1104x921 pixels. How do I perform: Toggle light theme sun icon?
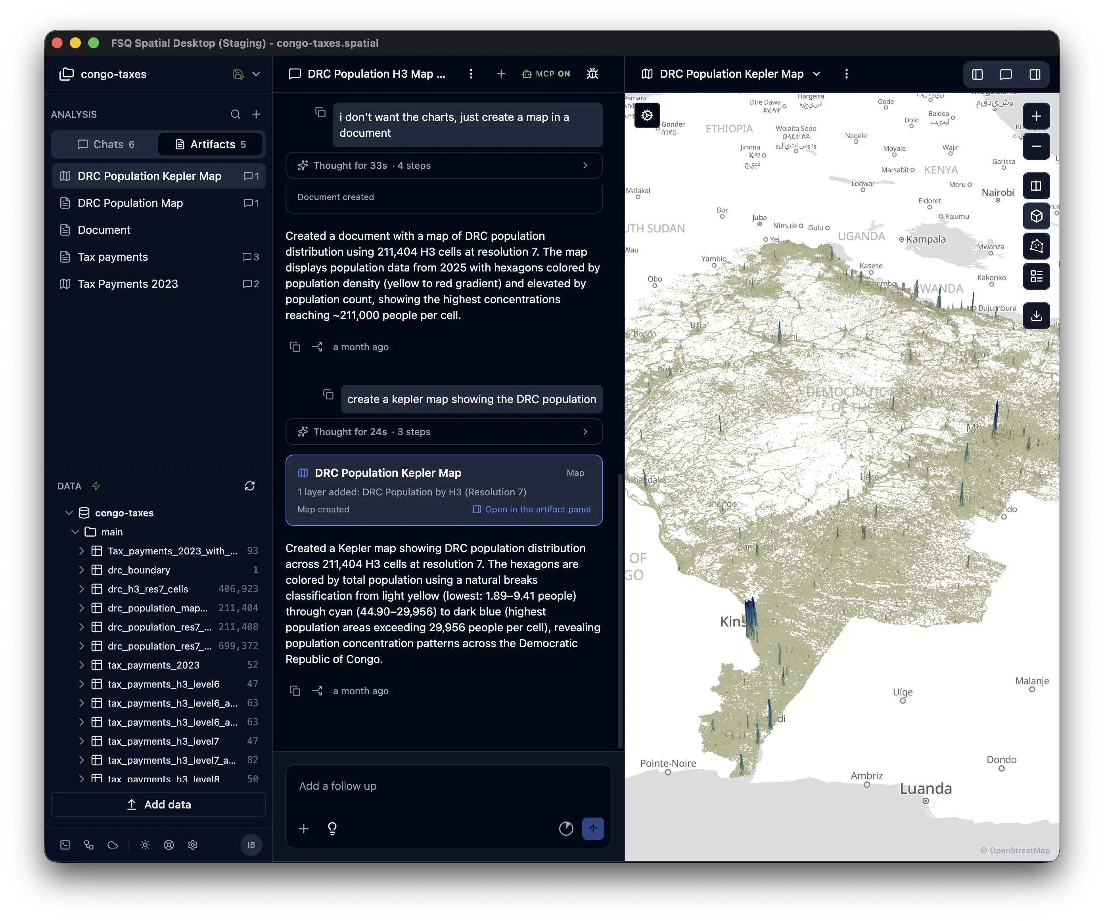145,845
